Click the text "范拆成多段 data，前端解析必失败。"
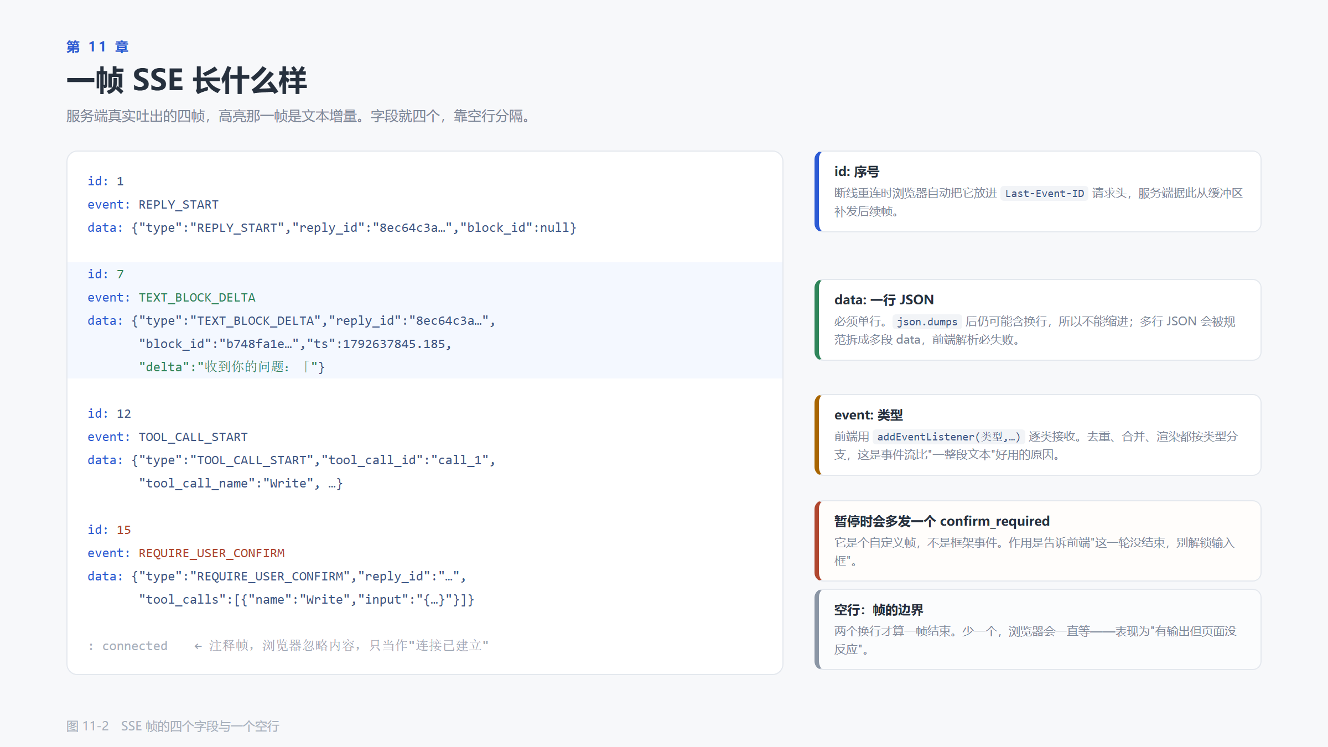The width and height of the screenshot is (1328, 747). pos(930,340)
